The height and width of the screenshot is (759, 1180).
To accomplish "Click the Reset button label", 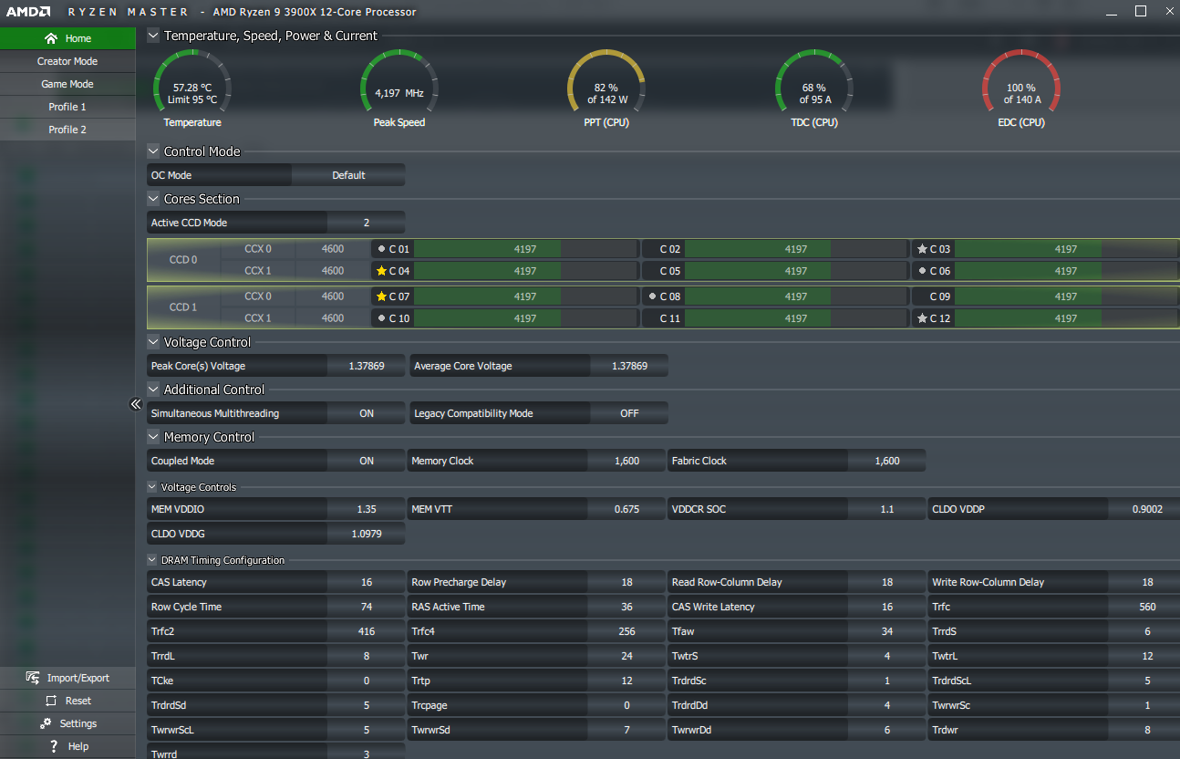I will pos(78,701).
